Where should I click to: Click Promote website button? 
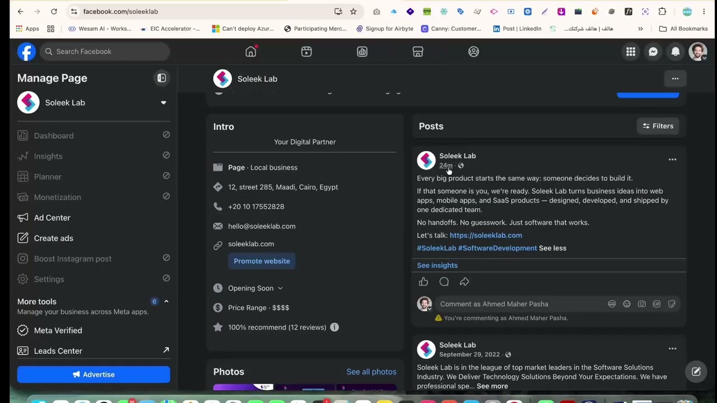262,261
